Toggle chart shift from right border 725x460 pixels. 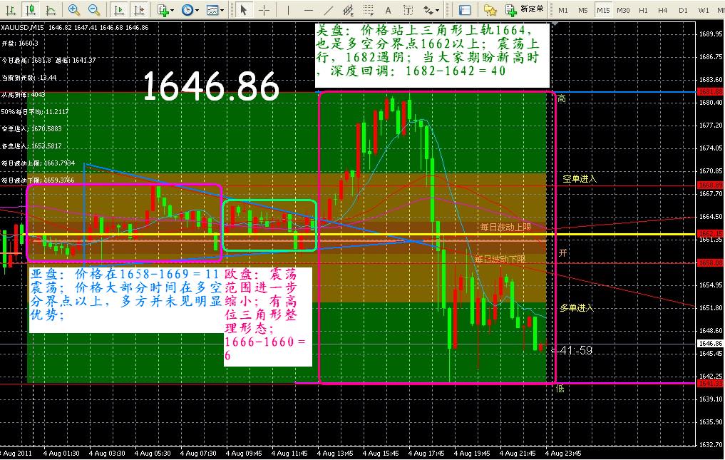click(x=139, y=10)
